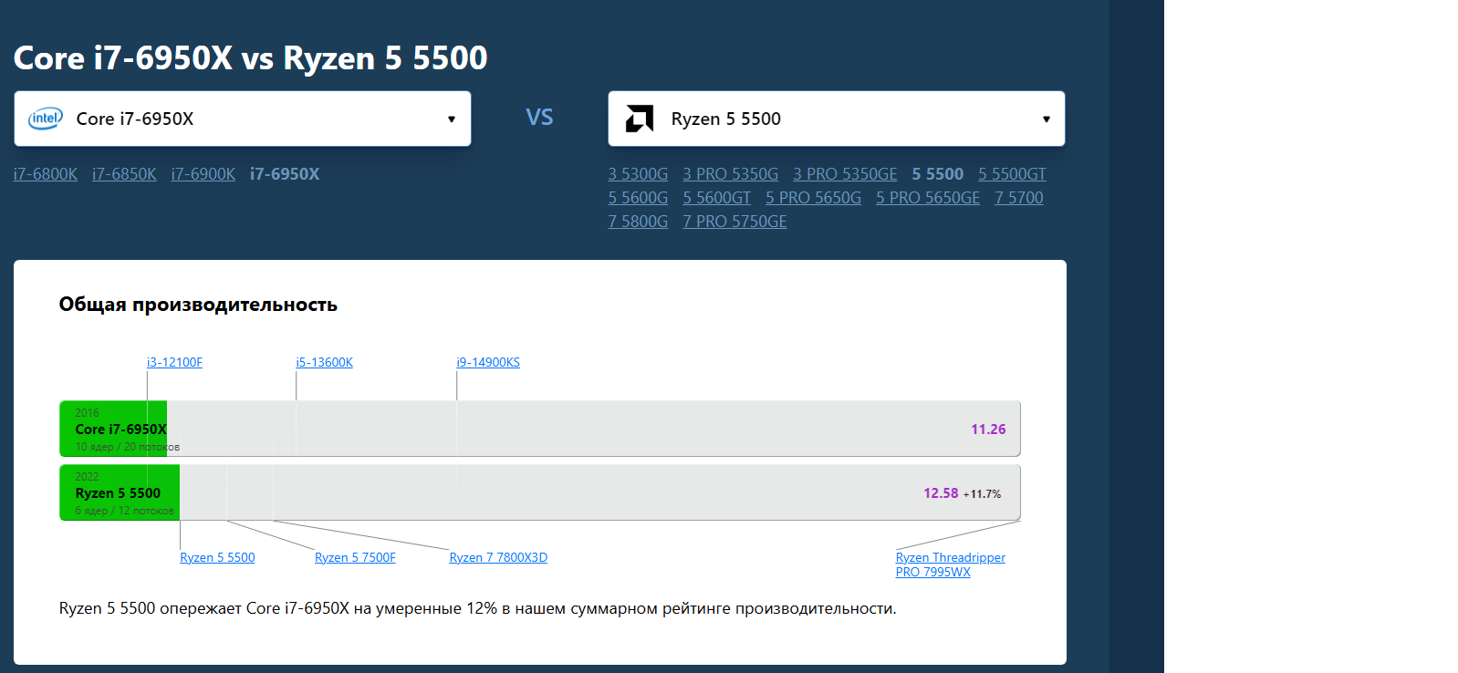Open the 7 5700 link
Screen dimensions: 1458x673
(x=1019, y=198)
